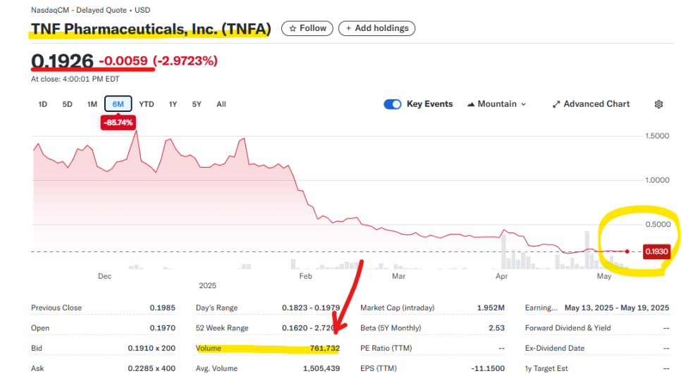Click the NasdaqCM - Delayed Quote text
The height and width of the screenshot is (376, 681).
pos(79,10)
